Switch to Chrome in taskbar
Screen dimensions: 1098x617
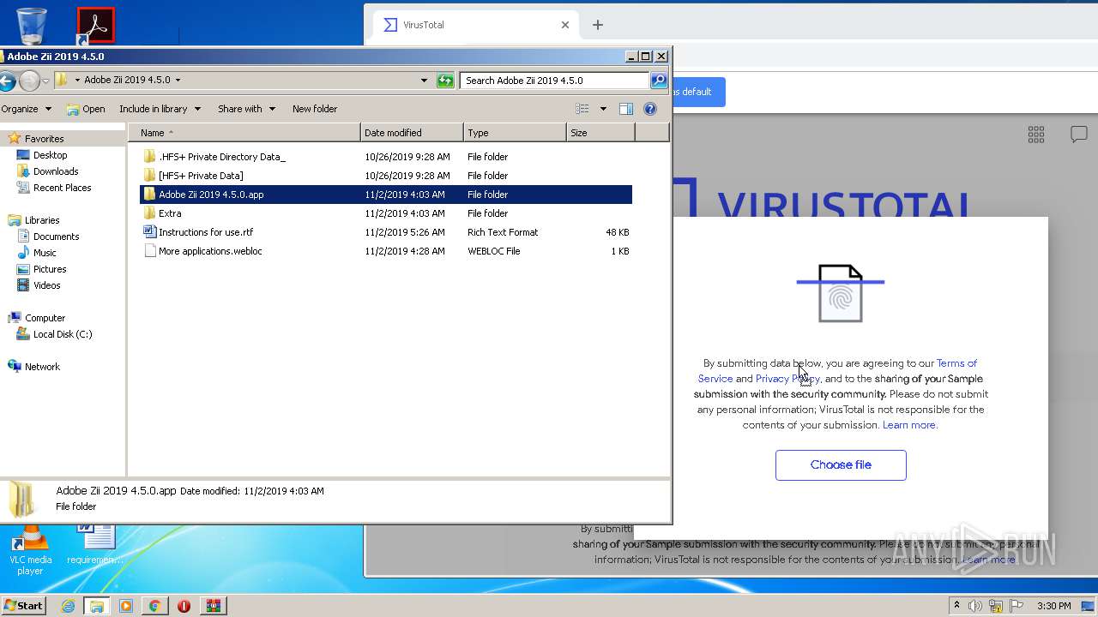click(x=155, y=606)
